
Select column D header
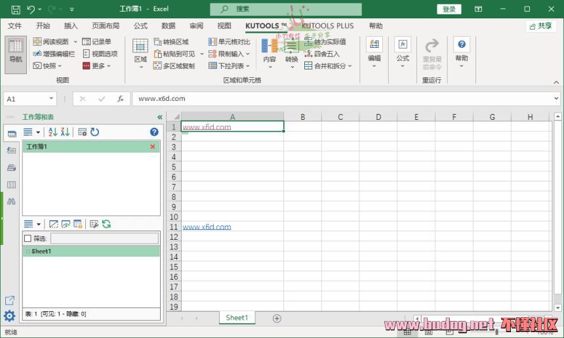[378, 117]
